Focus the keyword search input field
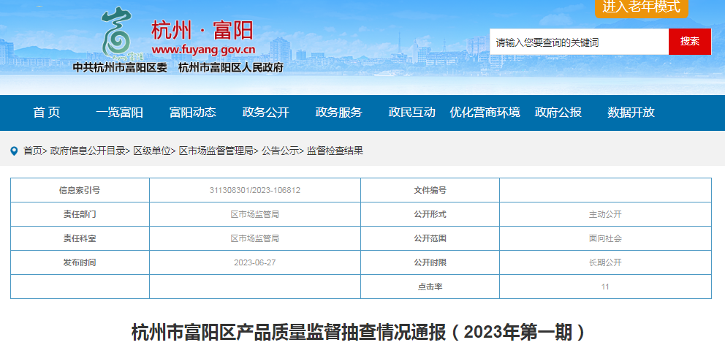The image size is (725, 356). point(578,42)
